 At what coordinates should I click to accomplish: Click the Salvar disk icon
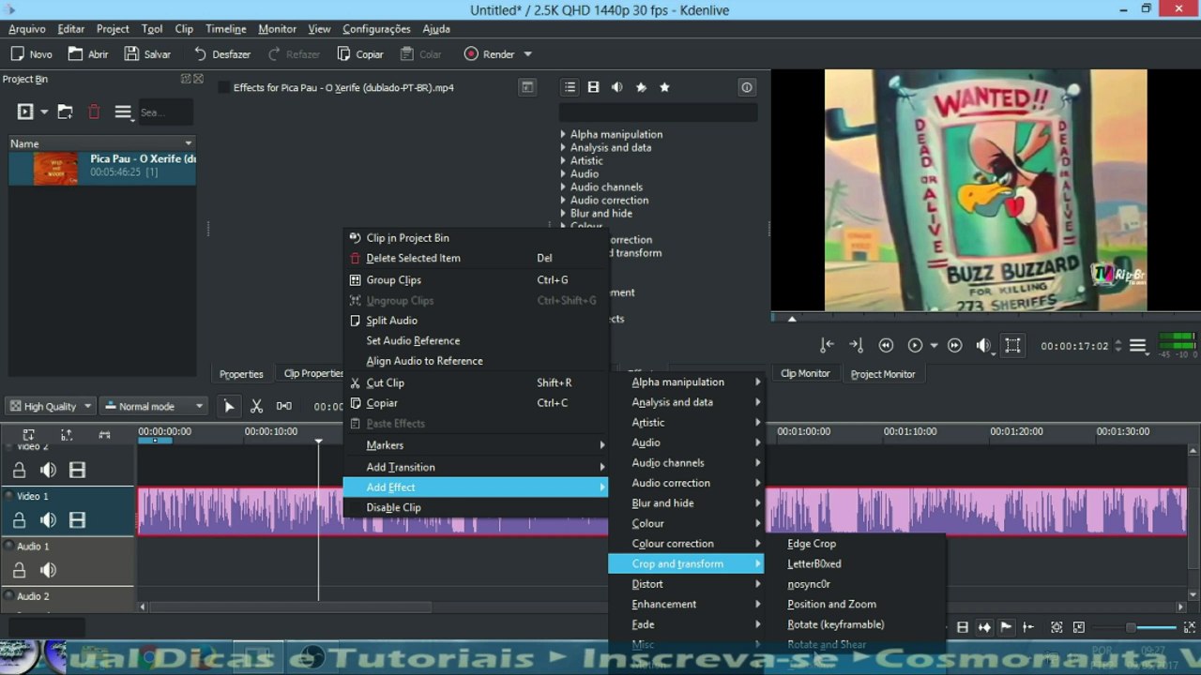tap(132, 54)
